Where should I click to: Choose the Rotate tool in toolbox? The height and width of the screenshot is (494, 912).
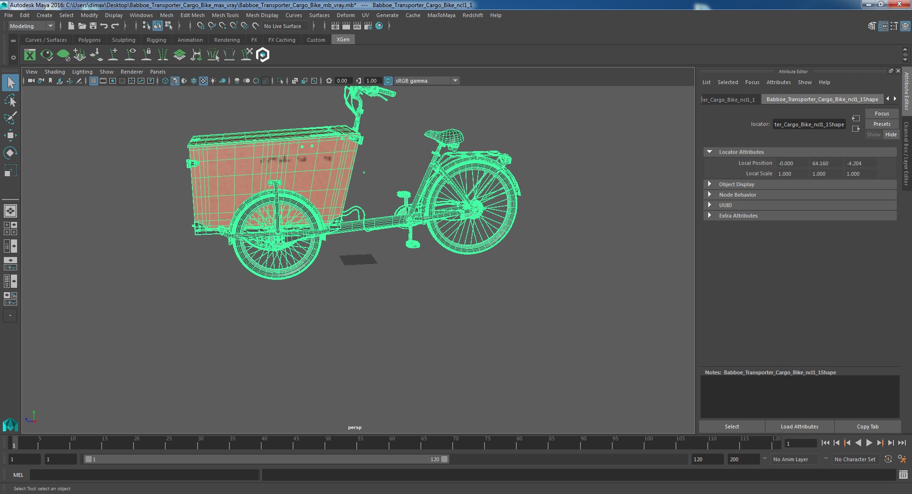tap(10, 153)
